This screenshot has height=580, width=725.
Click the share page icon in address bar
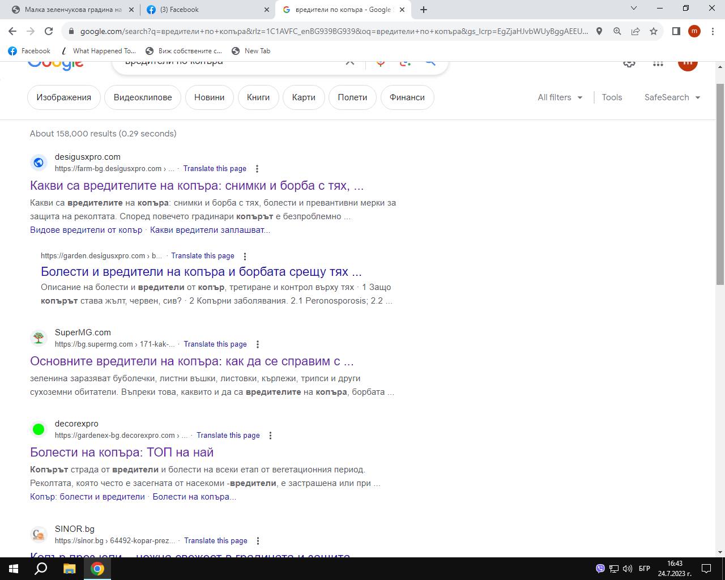tap(636, 31)
